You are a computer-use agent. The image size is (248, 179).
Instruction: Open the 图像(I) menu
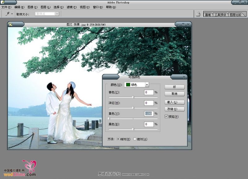(x=33, y=7)
